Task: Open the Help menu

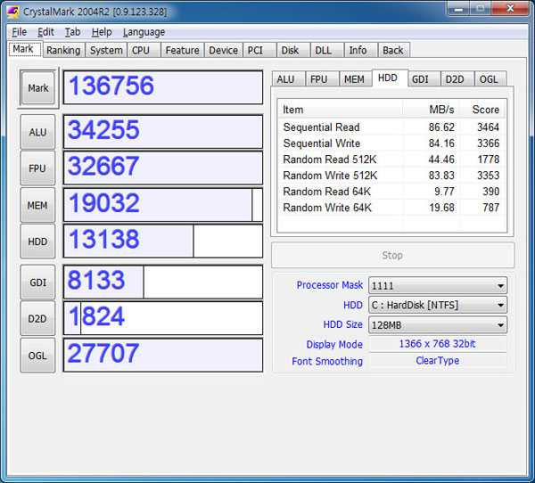Action: 102,32
